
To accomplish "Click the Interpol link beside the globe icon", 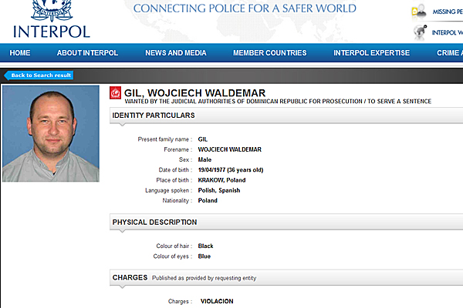I will (448, 32).
